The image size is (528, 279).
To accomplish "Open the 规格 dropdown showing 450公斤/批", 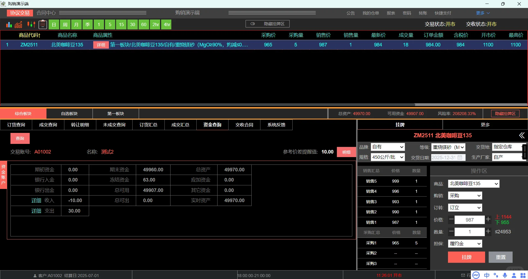I will tap(388, 157).
